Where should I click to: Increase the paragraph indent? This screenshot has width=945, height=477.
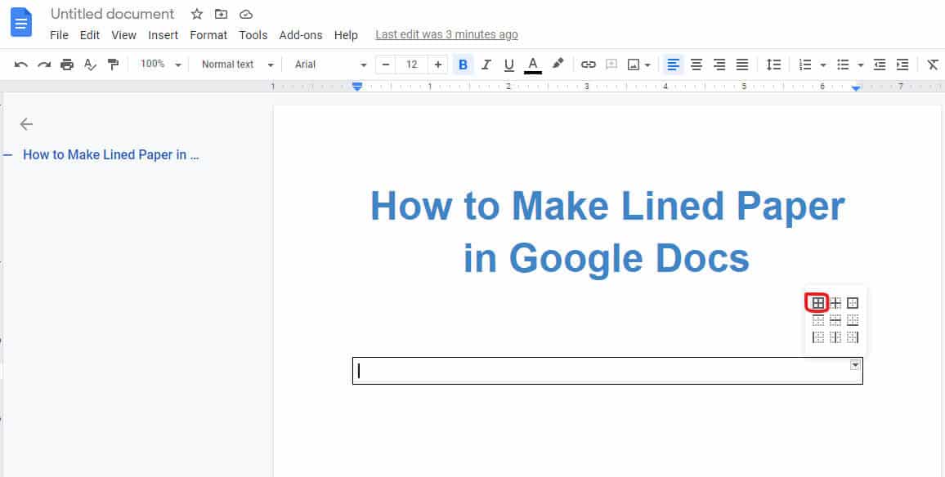coord(902,65)
